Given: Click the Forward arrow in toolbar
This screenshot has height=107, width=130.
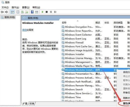Looking at the screenshot, I should 6,12.
